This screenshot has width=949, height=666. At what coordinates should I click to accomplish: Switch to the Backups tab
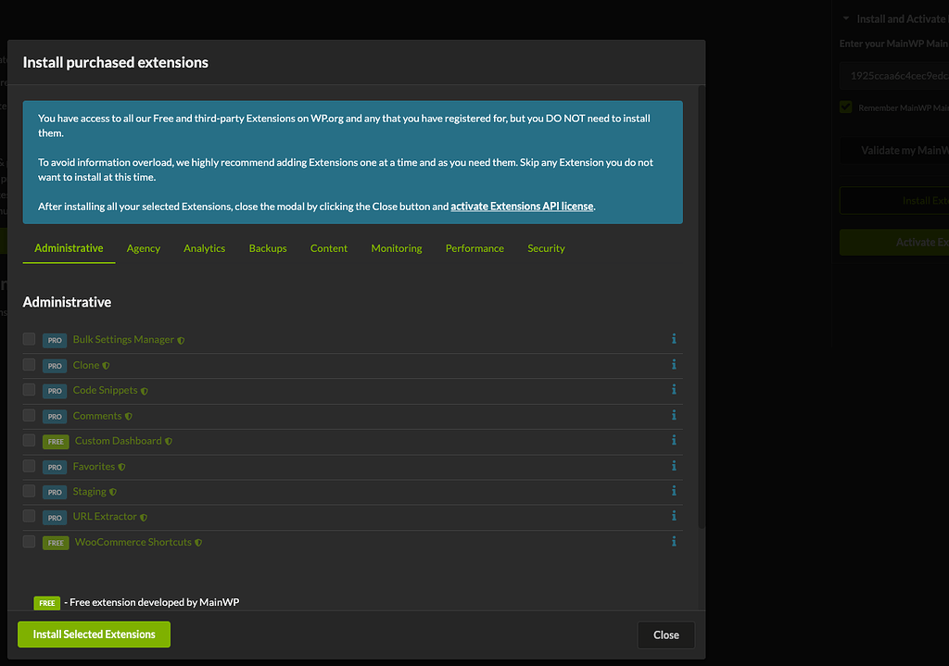click(267, 248)
